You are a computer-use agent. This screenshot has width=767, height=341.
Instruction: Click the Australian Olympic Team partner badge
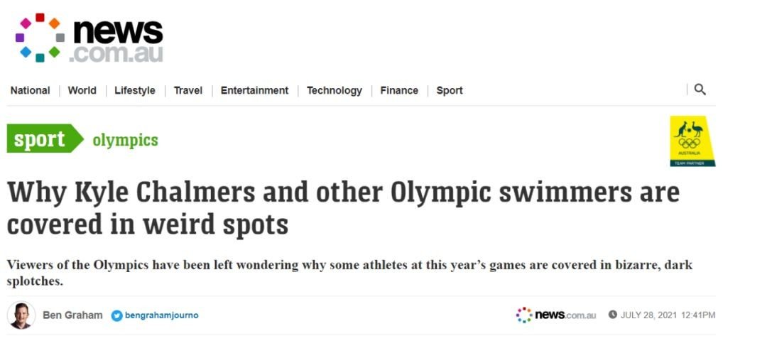tap(692, 141)
